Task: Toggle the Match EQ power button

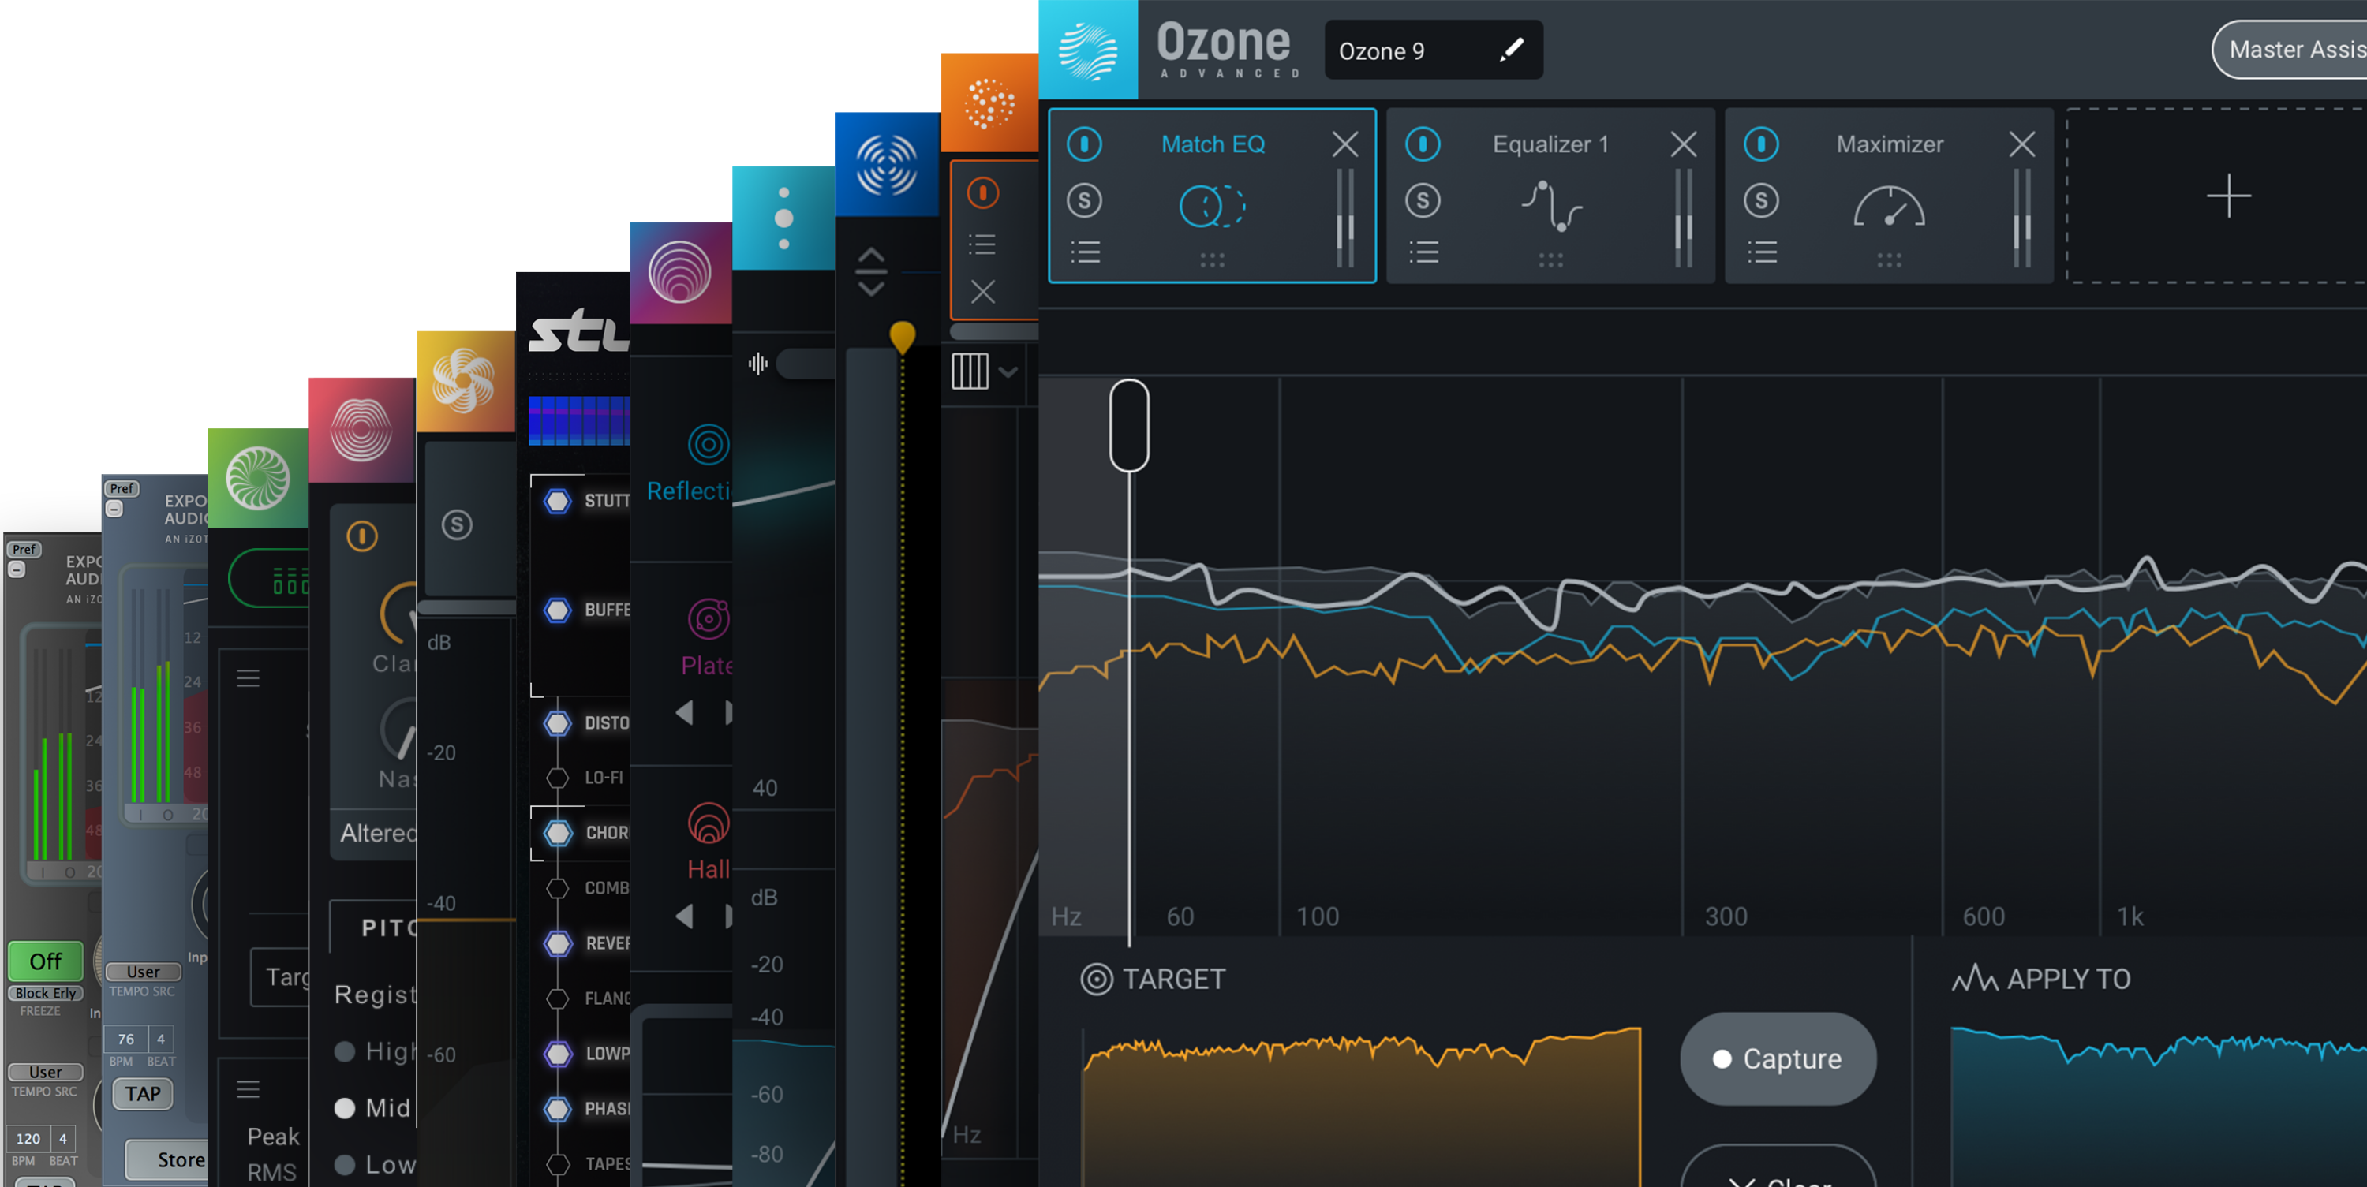Action: pos(1085,144)
